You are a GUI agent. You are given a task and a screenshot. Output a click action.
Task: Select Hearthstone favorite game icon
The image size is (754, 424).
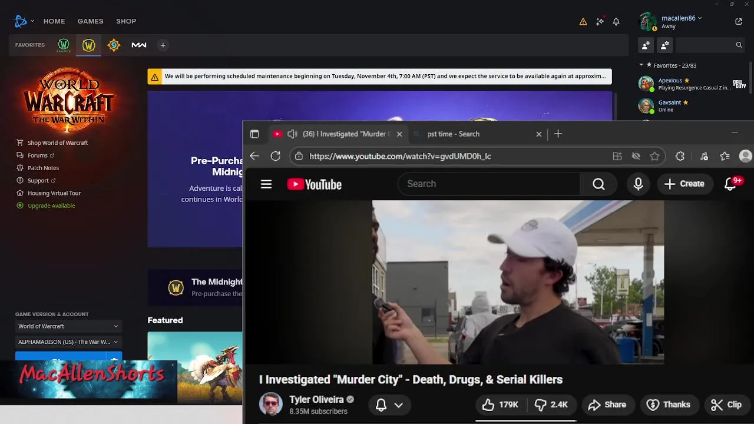[x=114, y=45]
